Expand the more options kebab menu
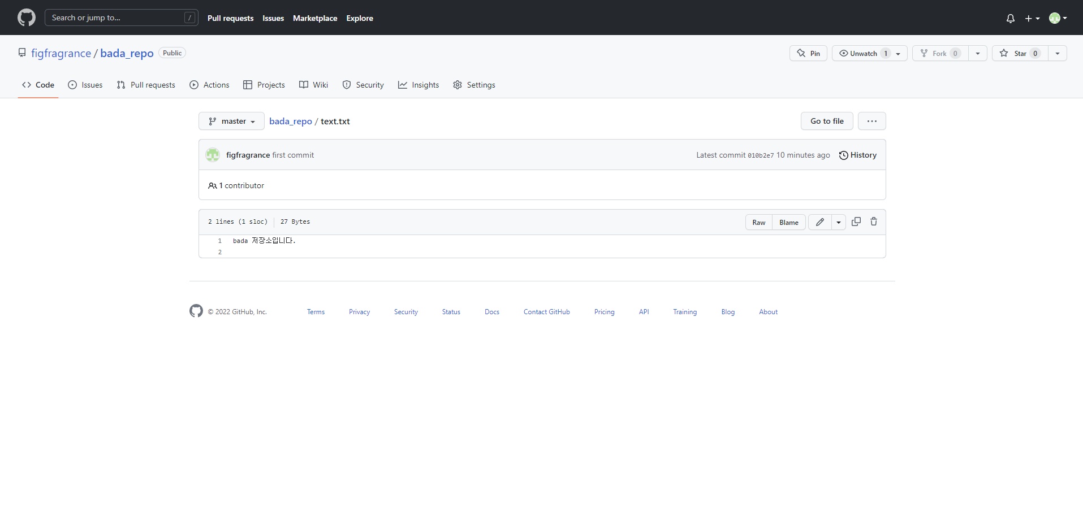Screen dimensions: 1083x521 [x=871, y=121]
